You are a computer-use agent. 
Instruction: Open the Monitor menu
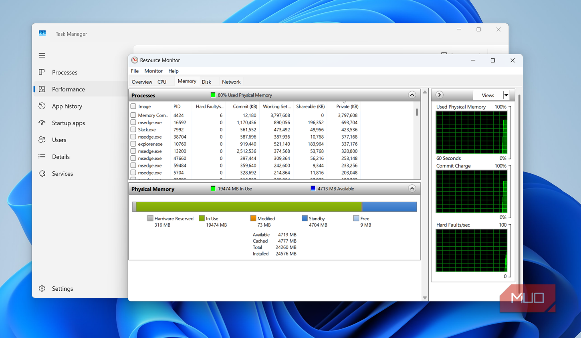[153, 71]
